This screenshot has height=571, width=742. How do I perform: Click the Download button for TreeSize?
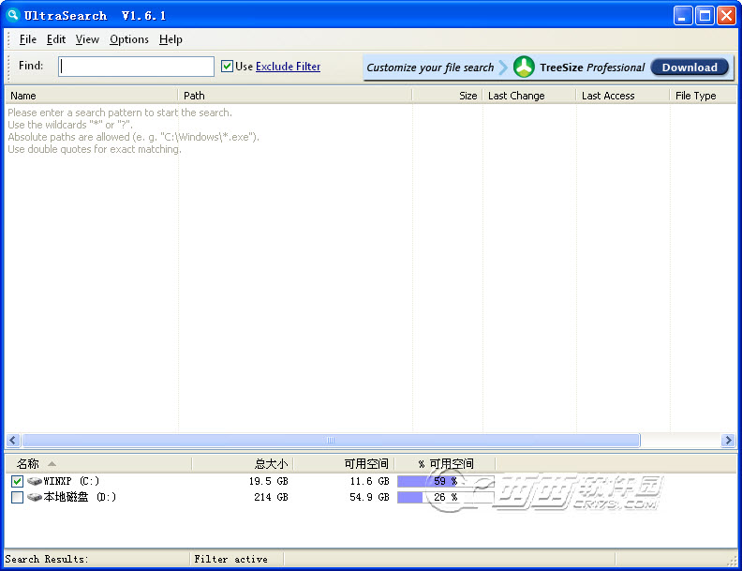pos(690,68)
